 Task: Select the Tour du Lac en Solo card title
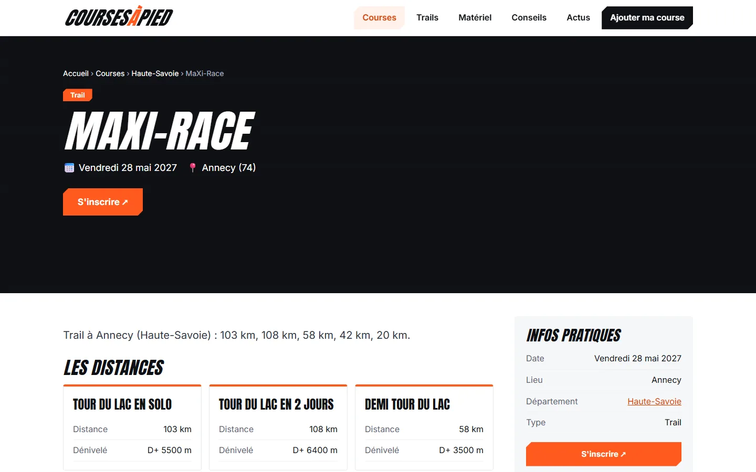(x=122, y=404)
